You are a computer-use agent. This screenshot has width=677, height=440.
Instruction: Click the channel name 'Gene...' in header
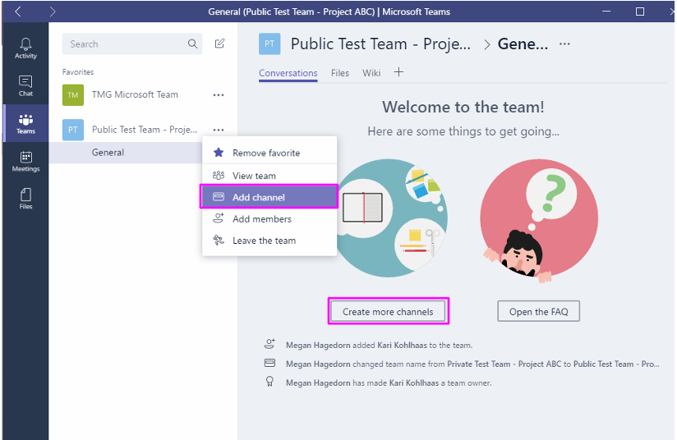tap(523, 44)
